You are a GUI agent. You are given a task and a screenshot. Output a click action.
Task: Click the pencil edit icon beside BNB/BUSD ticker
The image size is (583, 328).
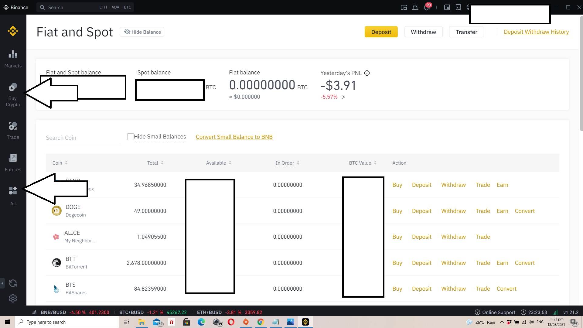(34, 312)
